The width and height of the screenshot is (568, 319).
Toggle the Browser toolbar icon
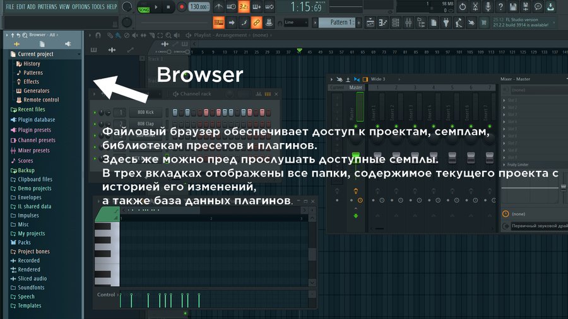point(421,23)
